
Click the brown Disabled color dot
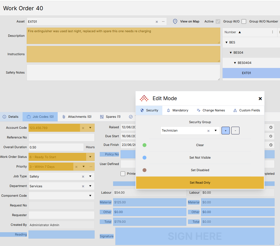click(x=144, y=170)
